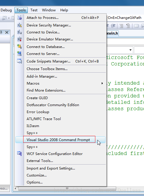The image size is (144, 196).
Task: Select Import and Export Settings
Action: pyautogui.click(x=61, y=168)
